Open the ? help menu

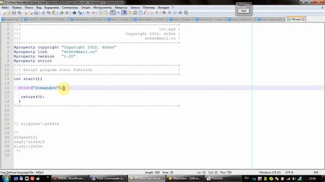(x=173, y=8)
